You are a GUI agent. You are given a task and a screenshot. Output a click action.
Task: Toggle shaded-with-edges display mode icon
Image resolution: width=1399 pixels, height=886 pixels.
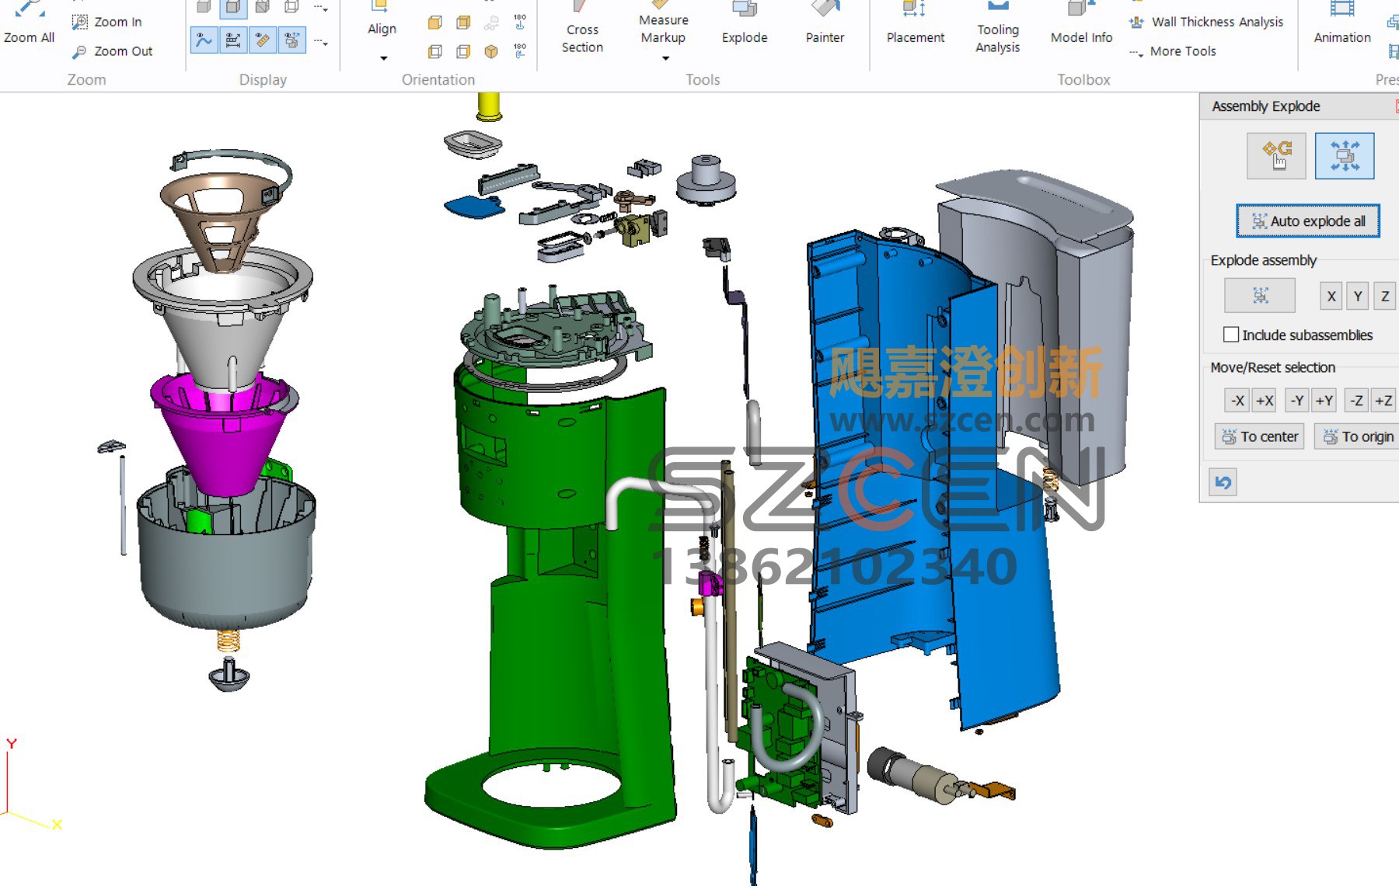pyautogui.click(x=233, y=8)
